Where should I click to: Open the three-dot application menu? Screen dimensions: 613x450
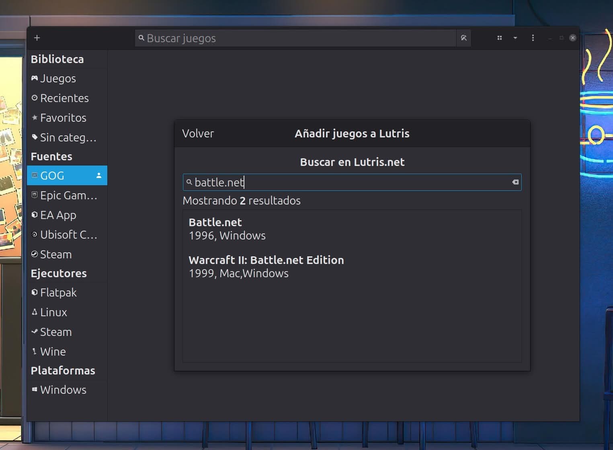tap(533, 38)
